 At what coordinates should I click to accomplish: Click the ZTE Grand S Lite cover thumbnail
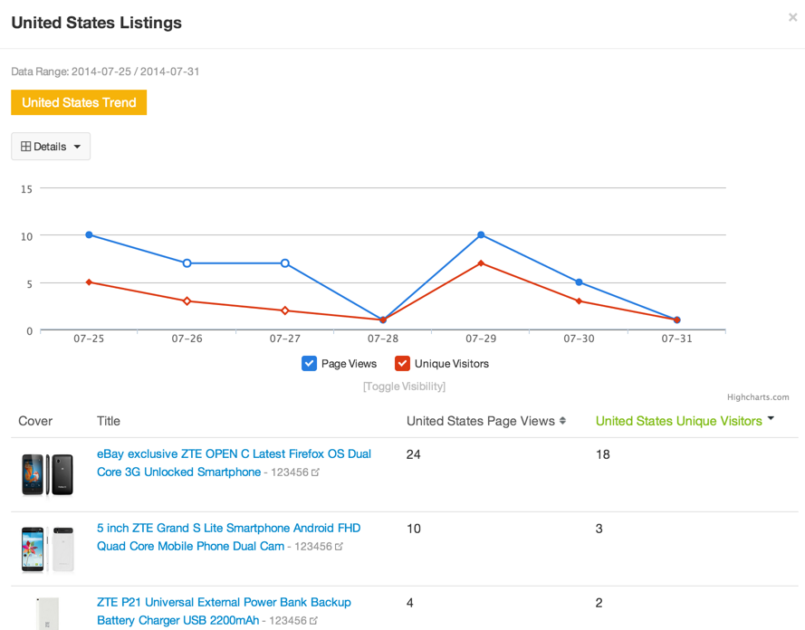(x=47, y=549)
